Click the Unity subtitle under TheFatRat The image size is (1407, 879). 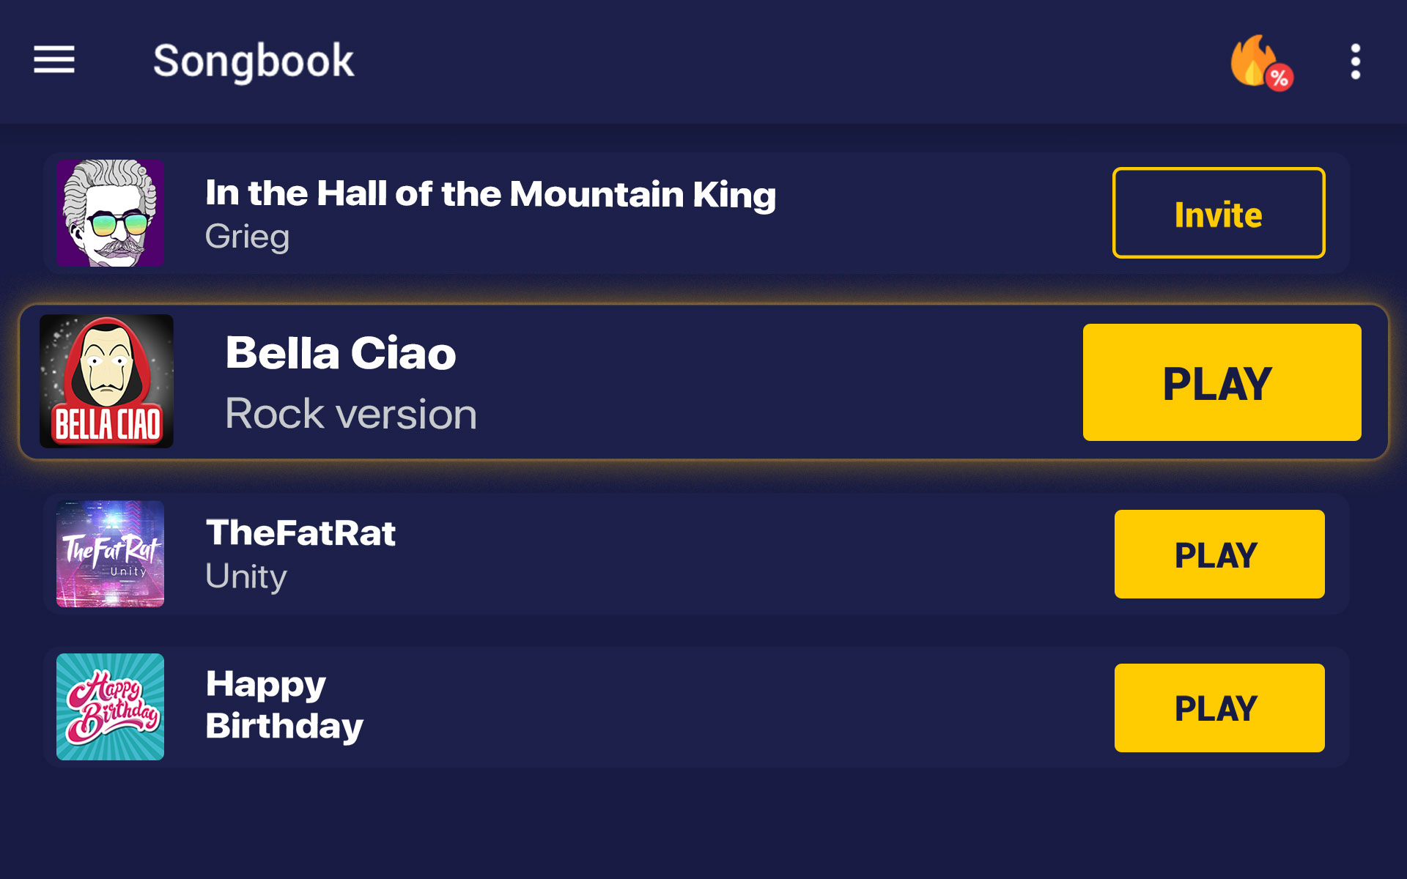point(245,577)
